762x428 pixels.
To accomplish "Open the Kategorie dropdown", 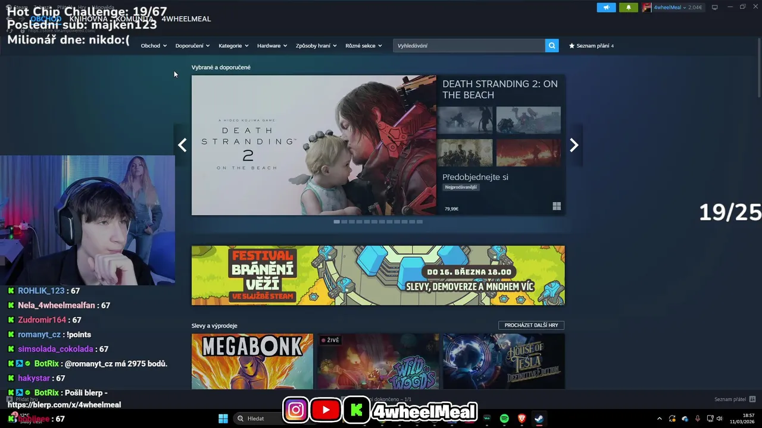I will pos(233,46).
